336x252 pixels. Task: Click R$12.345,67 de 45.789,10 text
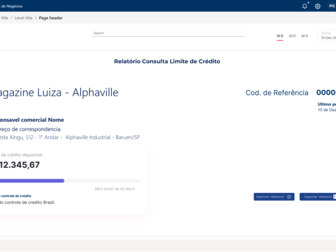pos(115,189)
